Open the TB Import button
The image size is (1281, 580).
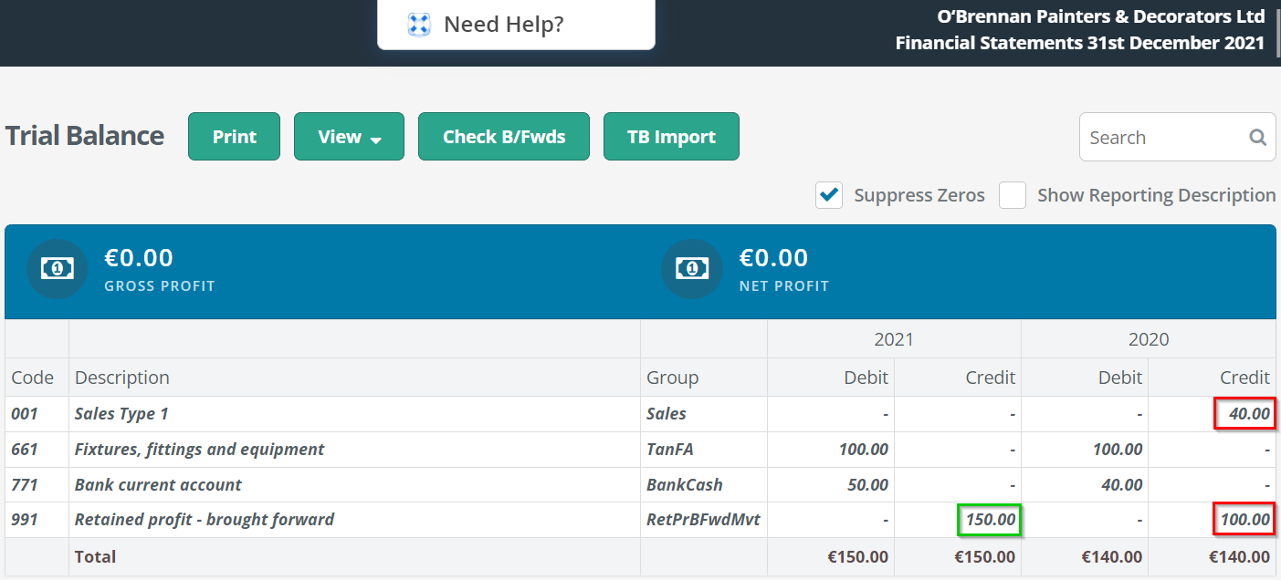point(671,137)
